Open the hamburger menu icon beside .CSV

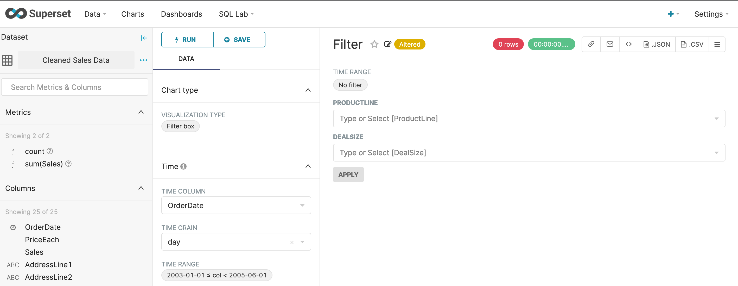click(717, 44)
